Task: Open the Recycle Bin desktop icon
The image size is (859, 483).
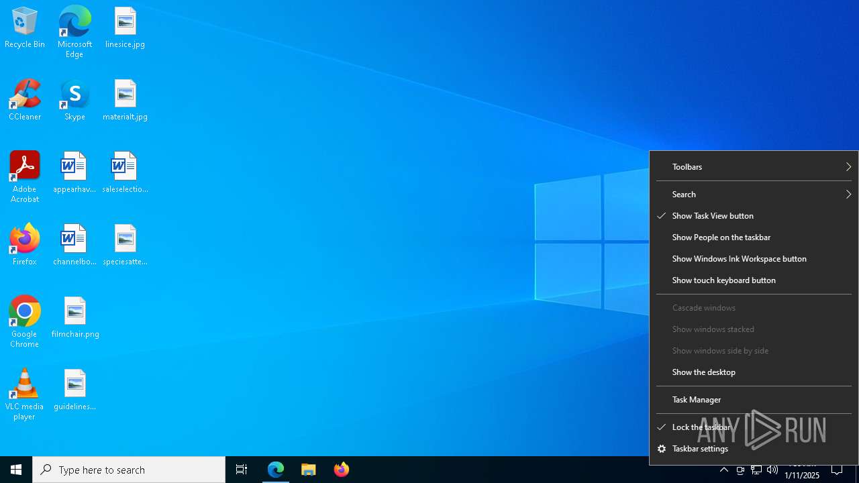Action: 25,28
